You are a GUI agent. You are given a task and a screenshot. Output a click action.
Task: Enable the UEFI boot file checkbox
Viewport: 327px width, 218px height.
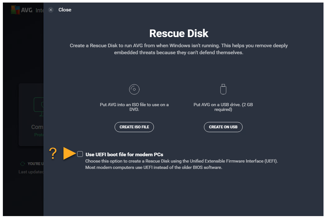tap(80, 154)
